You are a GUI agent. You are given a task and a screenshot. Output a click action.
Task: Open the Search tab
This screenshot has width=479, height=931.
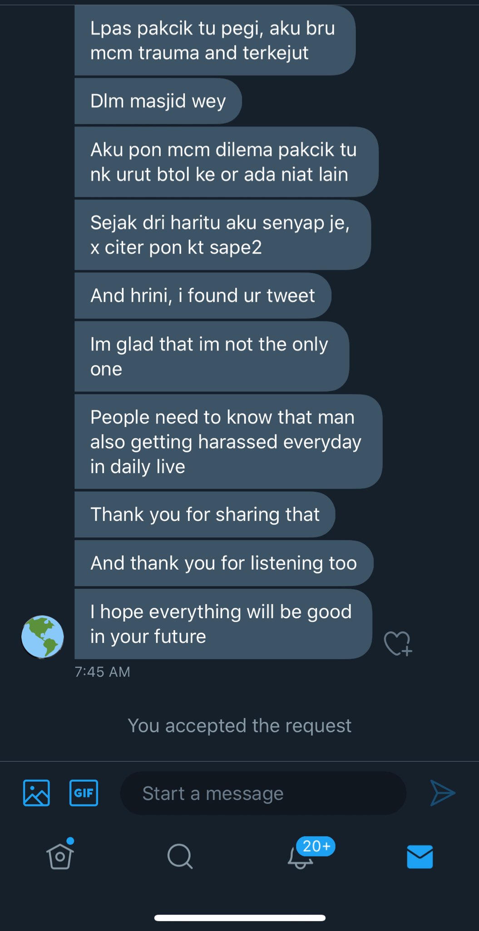click(x=180, y=856)
